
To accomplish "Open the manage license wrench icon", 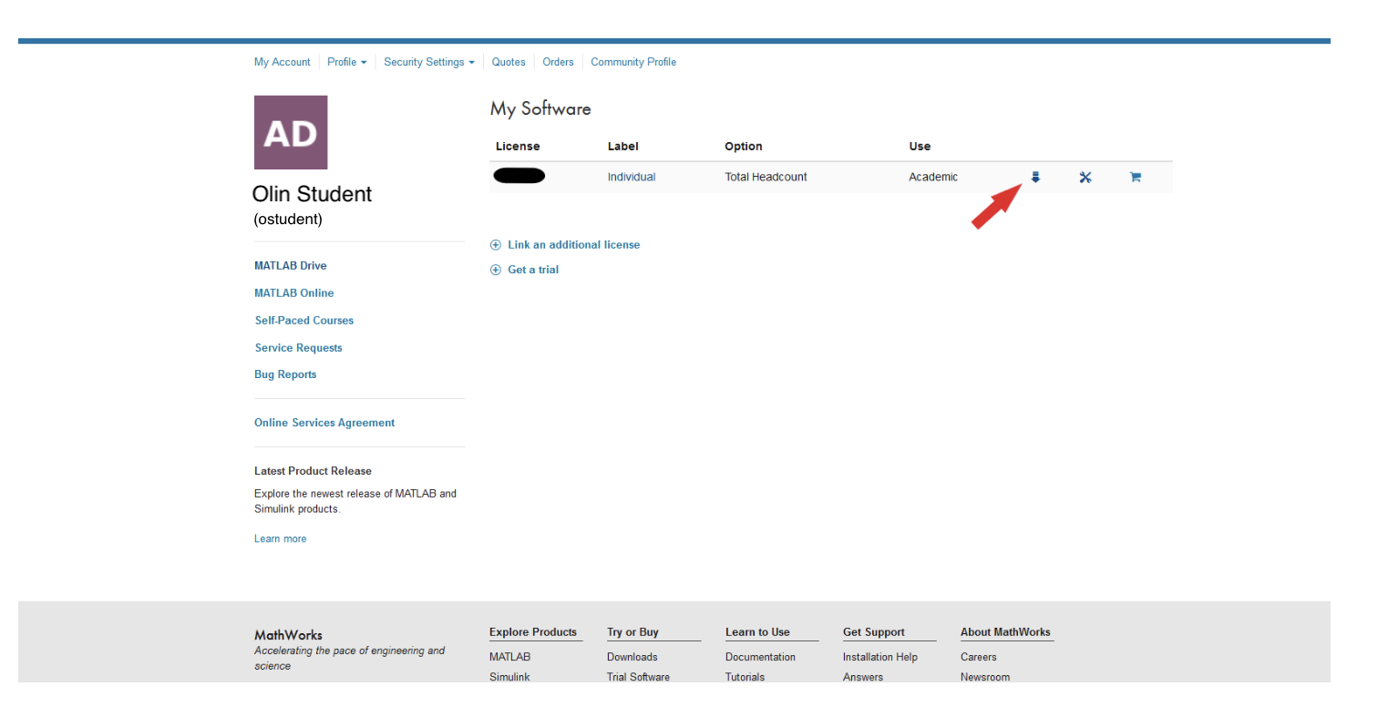I will 1085,177.
